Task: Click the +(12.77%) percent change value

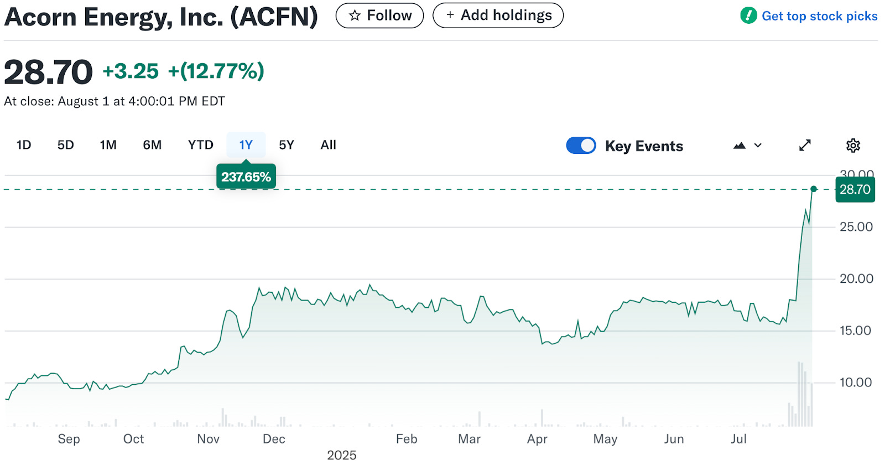Action: tap(216, 71)
